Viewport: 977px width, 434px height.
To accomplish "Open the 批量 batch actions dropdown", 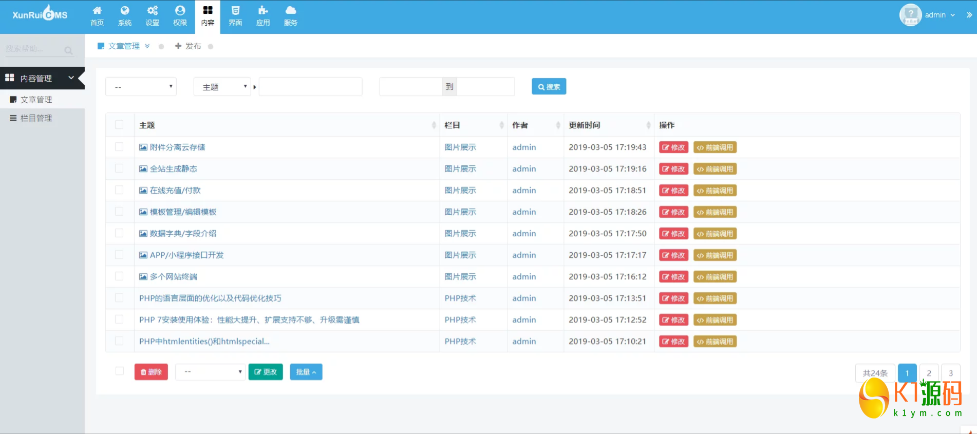I will pos(306,372).
